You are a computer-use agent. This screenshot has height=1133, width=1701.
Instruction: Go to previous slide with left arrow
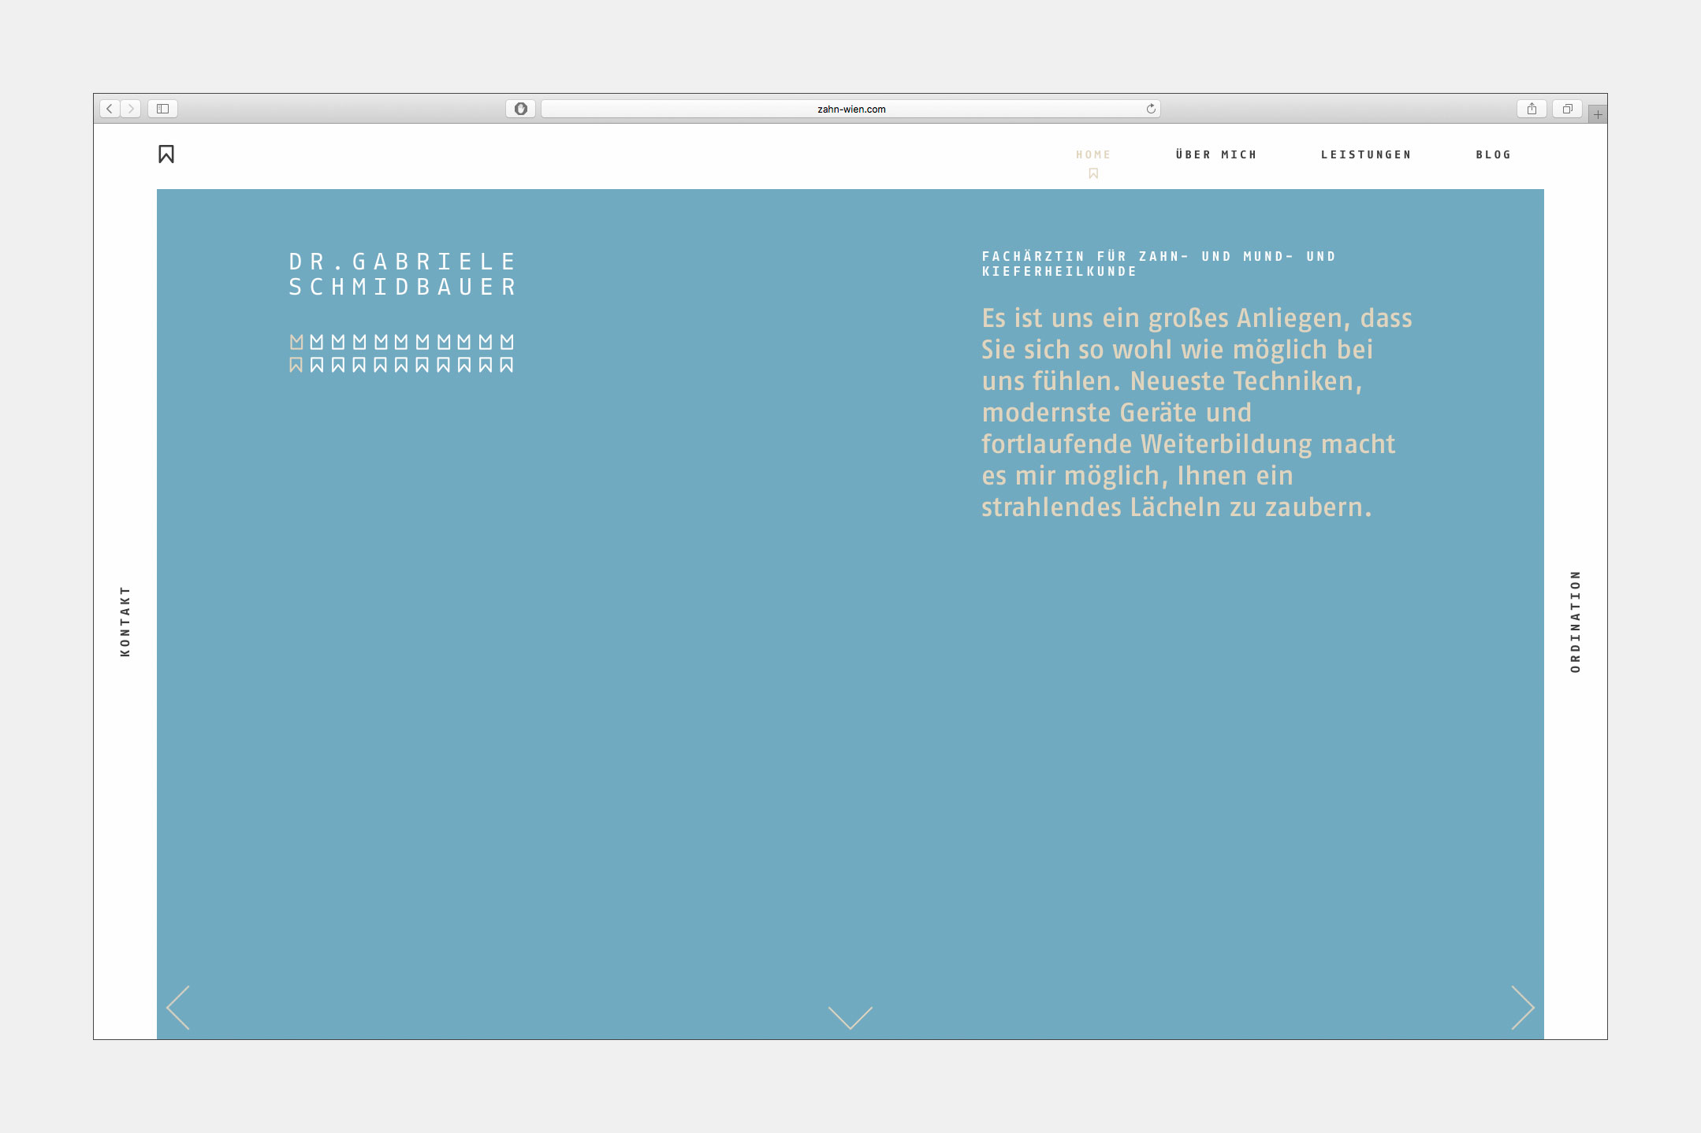coord(178,1007)
